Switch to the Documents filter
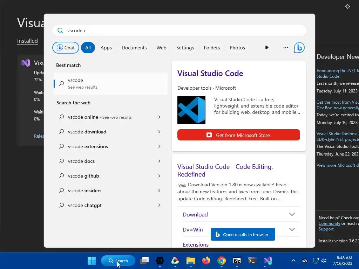This screenshot has width=359, height=269. click(134, 48)
